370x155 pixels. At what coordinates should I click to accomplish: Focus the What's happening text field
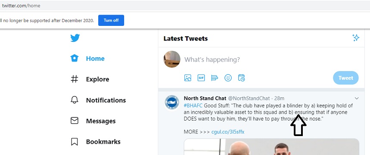270,59
